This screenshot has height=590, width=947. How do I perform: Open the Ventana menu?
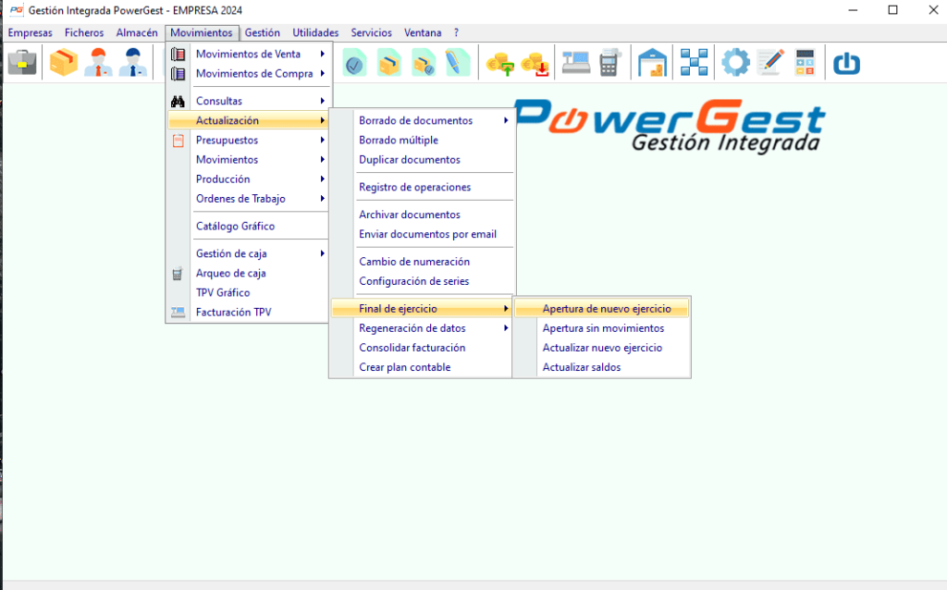tap(422, 32)
